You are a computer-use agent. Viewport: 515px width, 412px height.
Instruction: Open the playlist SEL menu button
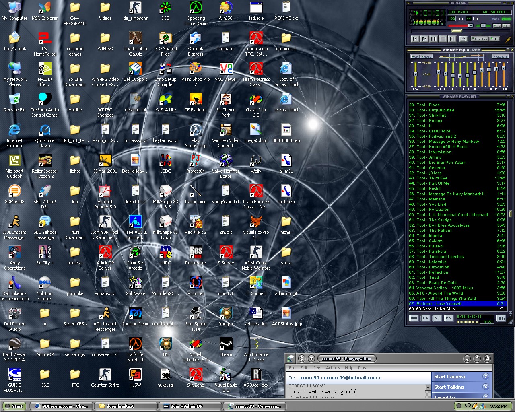pyautogui.click(x=437, y=318)
